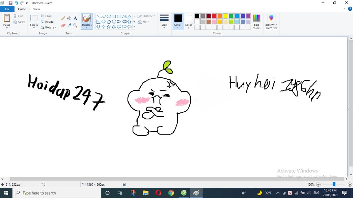Select the Text tool
353x198 pixels.
(75, 18)
